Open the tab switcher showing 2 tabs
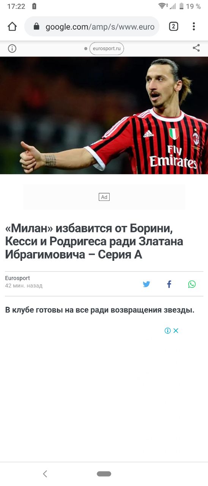208x486 pixels. (173, 27)
